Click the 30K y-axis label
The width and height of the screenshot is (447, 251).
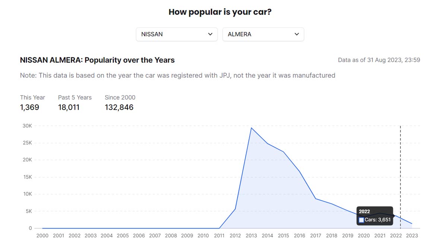tap(28, 126)
